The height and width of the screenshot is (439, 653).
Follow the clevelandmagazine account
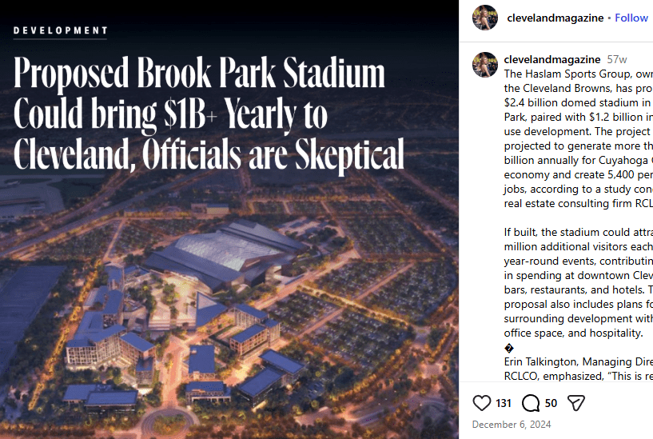pyautogui.click(x=631, y=18)
